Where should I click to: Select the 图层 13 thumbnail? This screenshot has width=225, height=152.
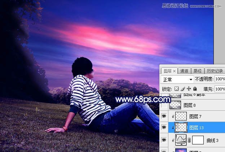tap(181, 127)
